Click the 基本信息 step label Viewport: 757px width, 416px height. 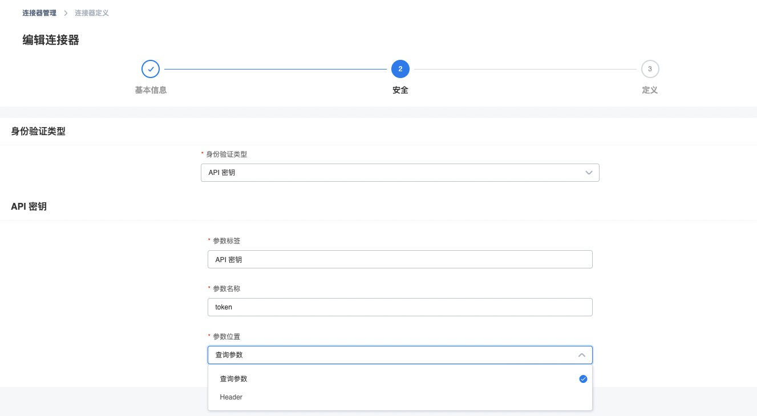[151, 90]
